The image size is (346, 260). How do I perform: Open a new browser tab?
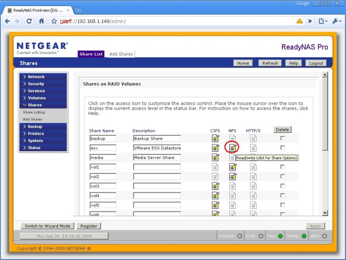click(78, 10)
